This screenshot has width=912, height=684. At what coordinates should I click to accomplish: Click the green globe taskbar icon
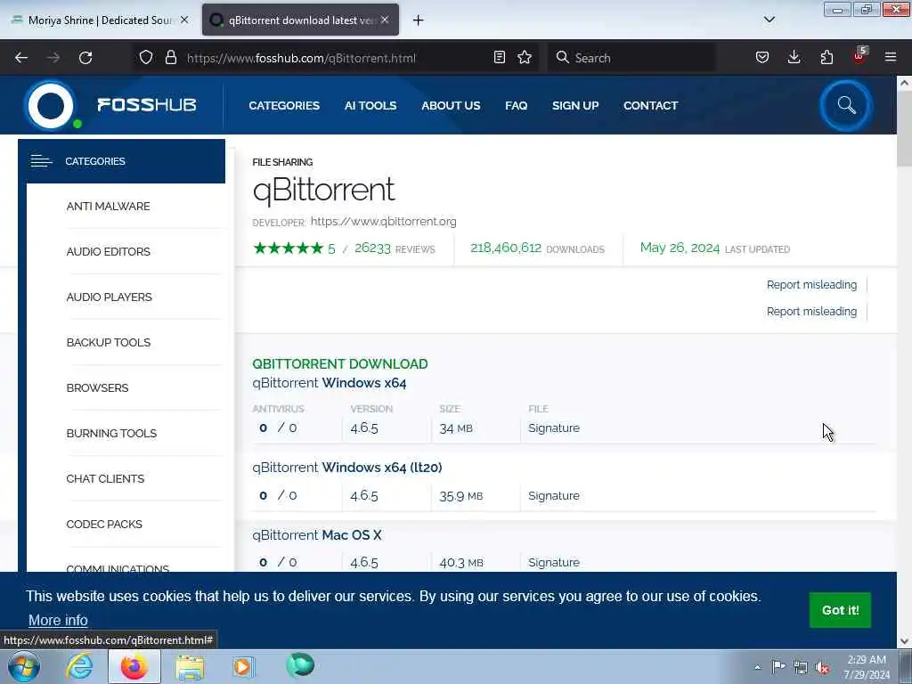[x=300, y=665]
